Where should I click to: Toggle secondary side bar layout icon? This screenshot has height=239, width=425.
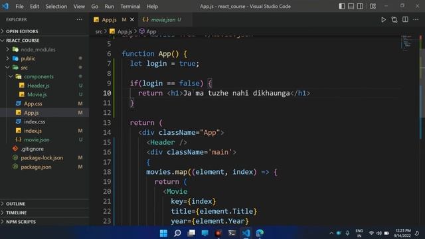tap(360, 6)
